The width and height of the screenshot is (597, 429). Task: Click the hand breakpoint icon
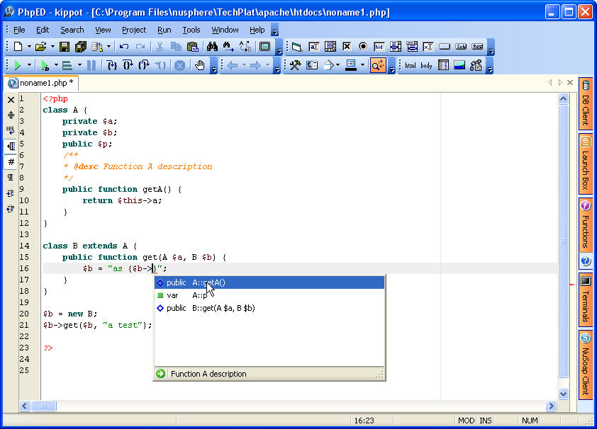[199, 65]
